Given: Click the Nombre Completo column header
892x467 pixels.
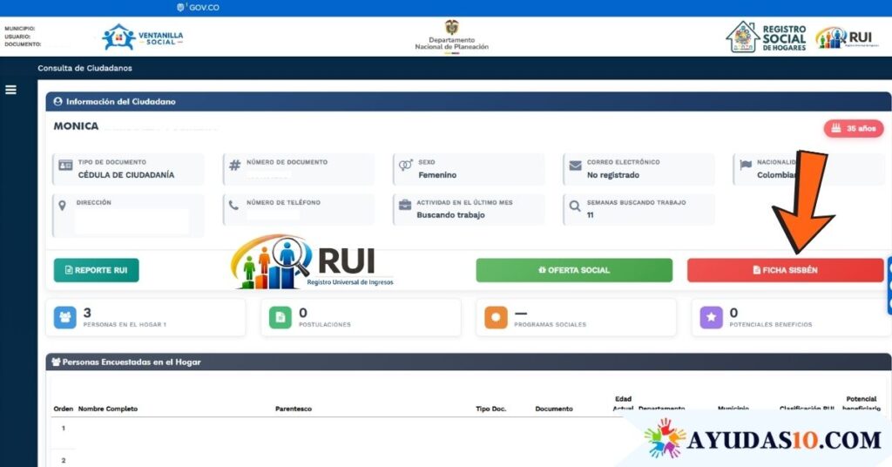Looking at the screenshot, I should coord(108,409).
